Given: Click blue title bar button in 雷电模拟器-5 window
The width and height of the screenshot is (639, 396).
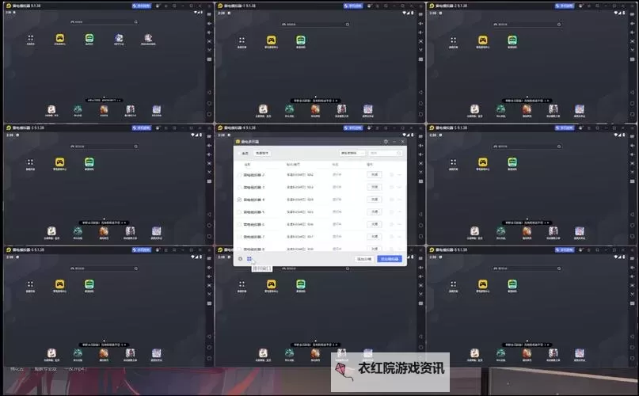Looking at the screenshot, I should pos(565,128).
